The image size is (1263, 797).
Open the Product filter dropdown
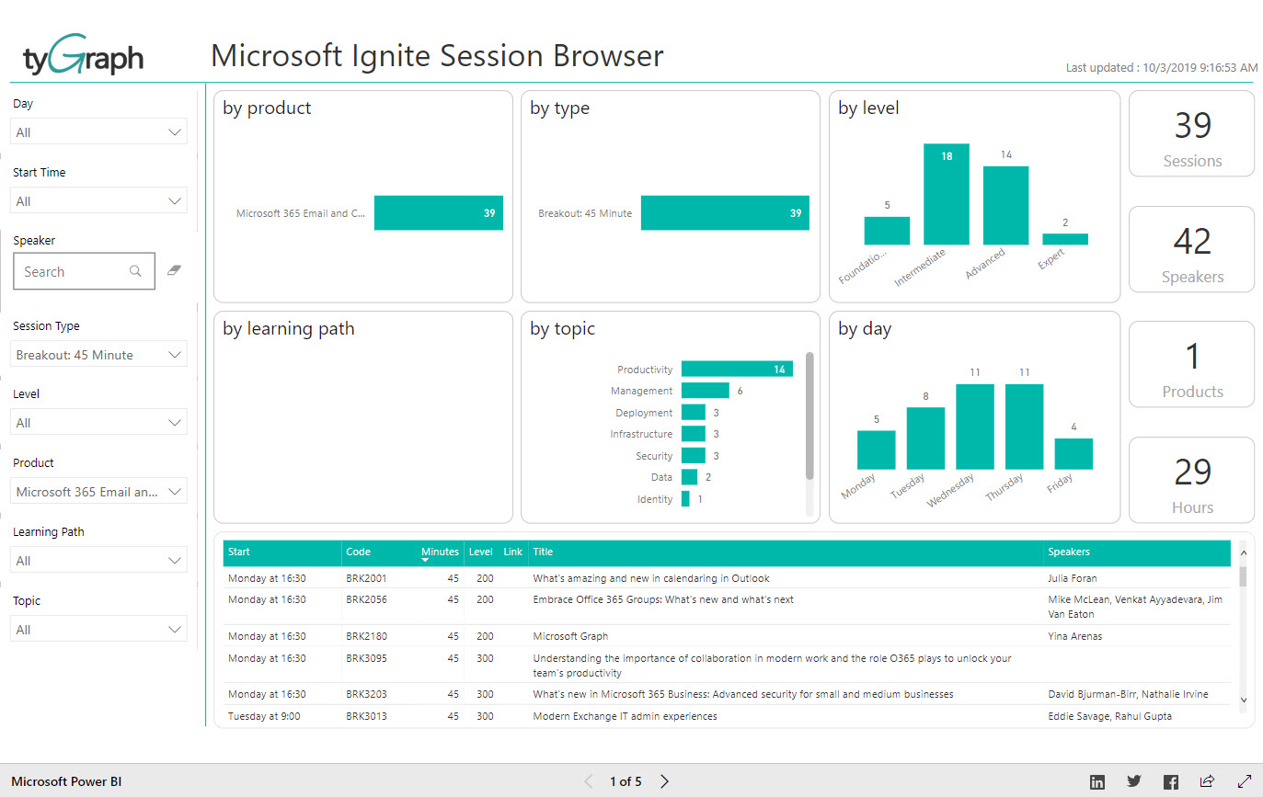[x=98, y=492]
